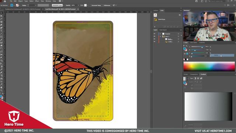The width and height of the screenshot is (236, 133).
Task: Click Show Link Info icon in Links panel
Action: tap(180, 15)
